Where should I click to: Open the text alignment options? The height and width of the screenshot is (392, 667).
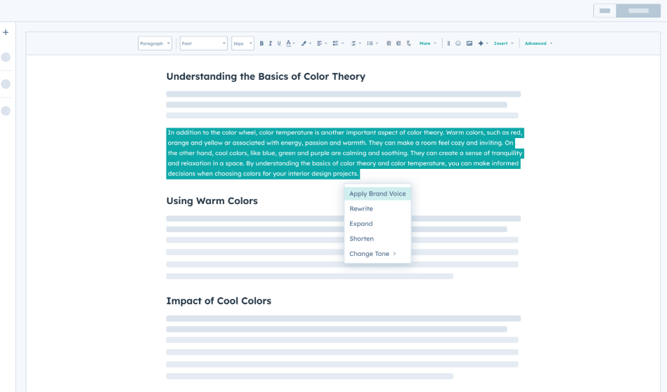point(322,43)
